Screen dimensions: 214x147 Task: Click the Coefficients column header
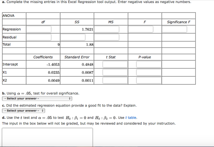click(43, 57)
